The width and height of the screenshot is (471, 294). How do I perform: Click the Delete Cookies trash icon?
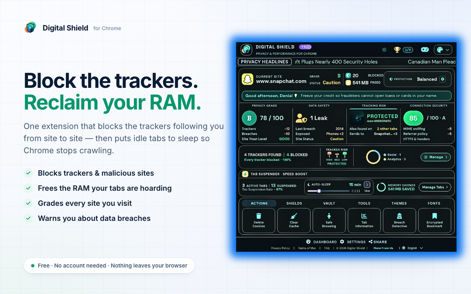259,216
